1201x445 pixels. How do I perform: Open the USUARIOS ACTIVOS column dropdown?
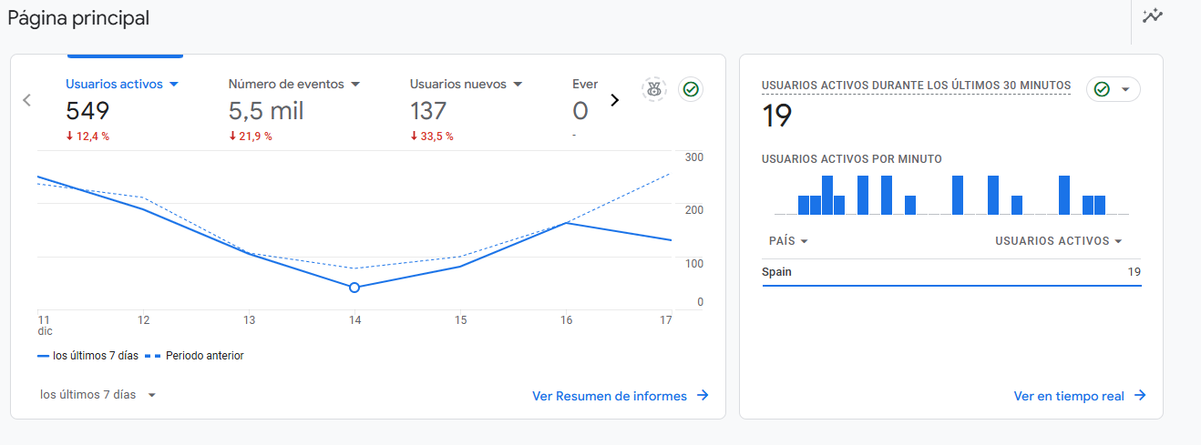tap(1058, 241)
